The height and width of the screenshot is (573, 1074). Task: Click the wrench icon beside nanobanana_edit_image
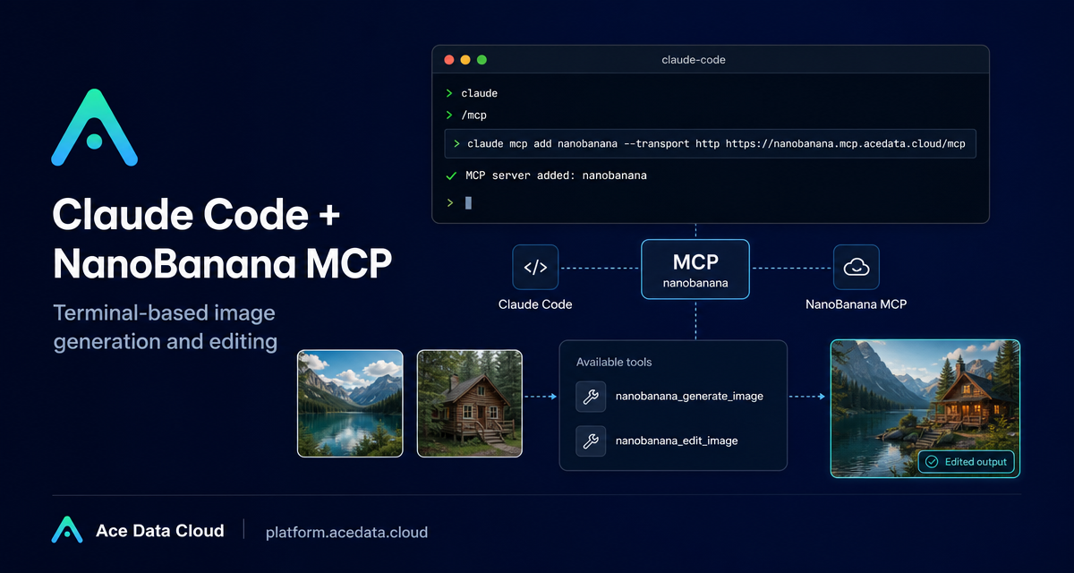591,440
